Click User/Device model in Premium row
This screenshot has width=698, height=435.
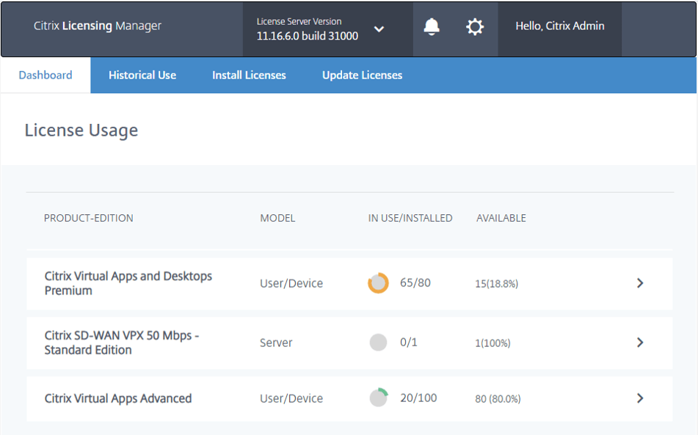pos(291,283)
